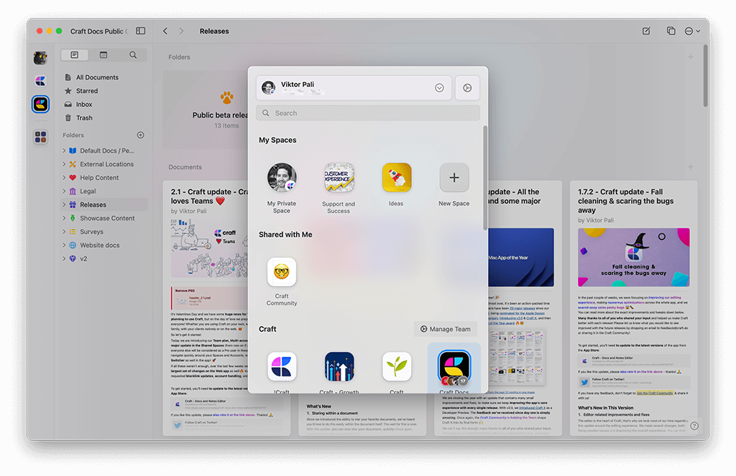
Task: Focus the spaces Search field
Action: pyautogui.click(x=368, y=113)
